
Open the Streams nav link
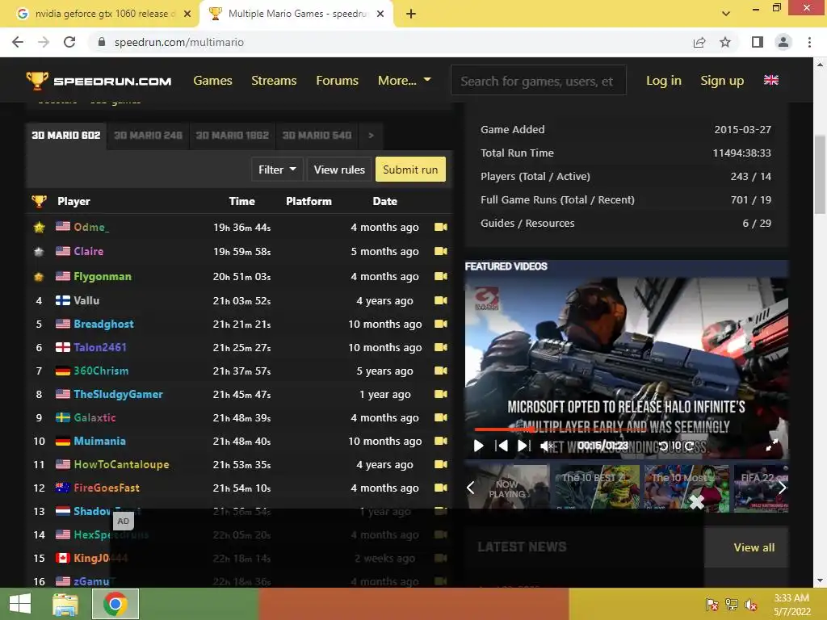click(x=274, y=81)
